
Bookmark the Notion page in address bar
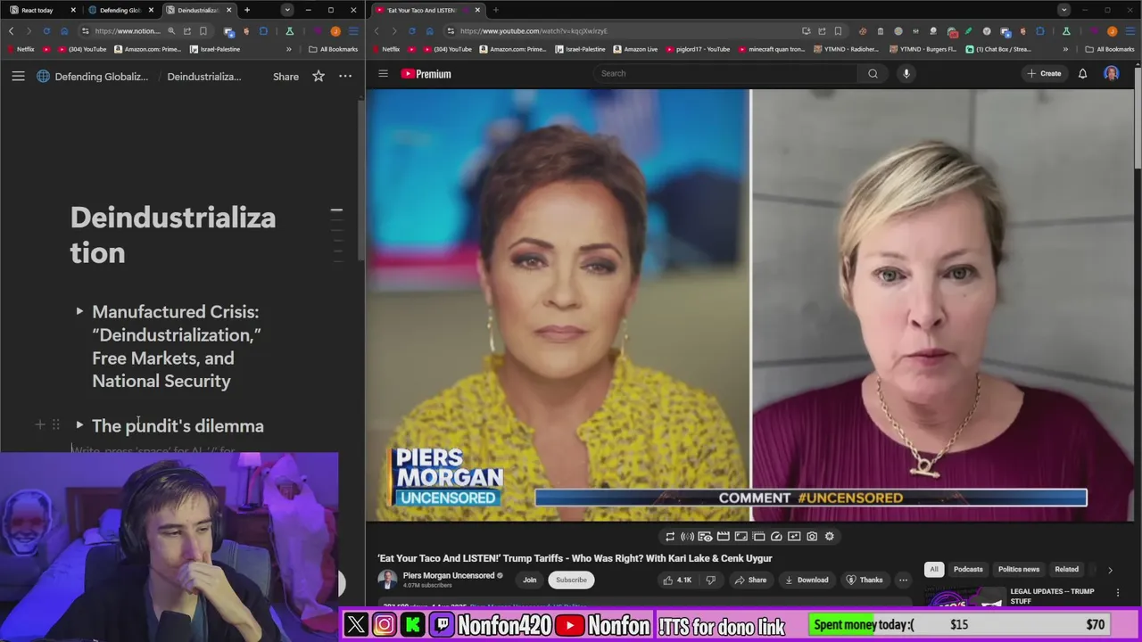tap(203, 31)
